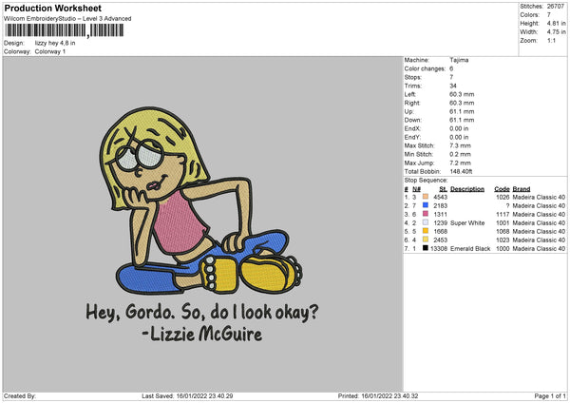This screenshot has height=403, width=570.
Task: Click the zoom value "1:1"
Action: 551,41
